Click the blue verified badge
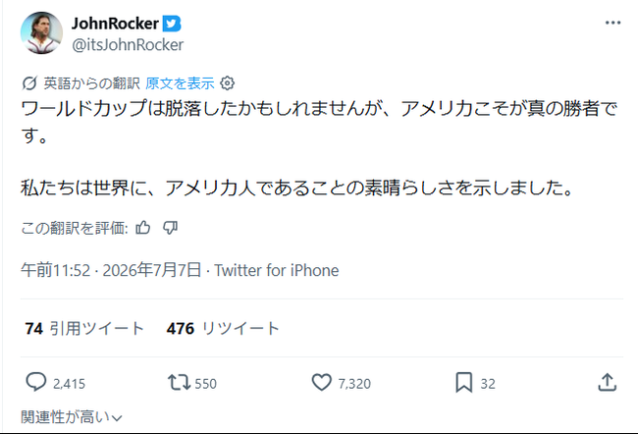This screenshot has height=434, width=638. coord(172,24)
